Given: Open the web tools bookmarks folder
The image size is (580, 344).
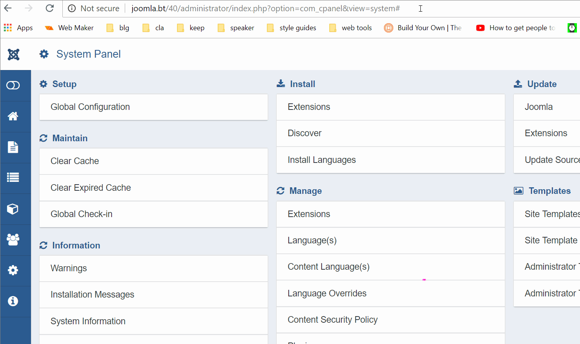Looking at the screenshot, I should tap(350, 28).
